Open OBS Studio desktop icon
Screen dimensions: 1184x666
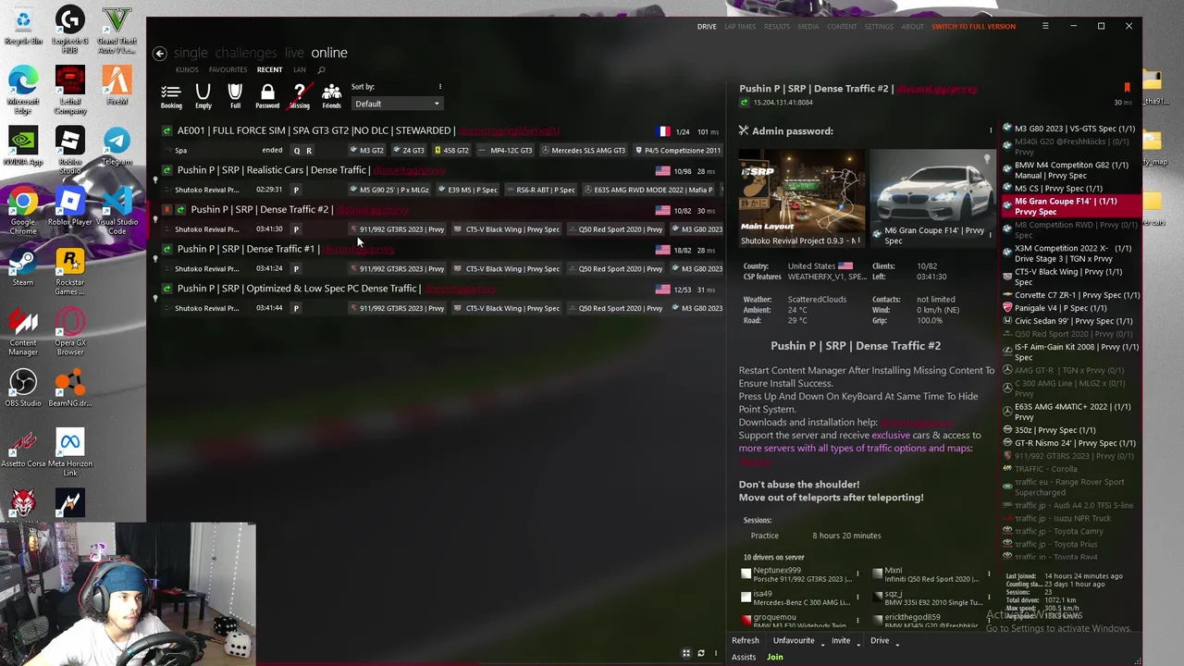(23, 388)
